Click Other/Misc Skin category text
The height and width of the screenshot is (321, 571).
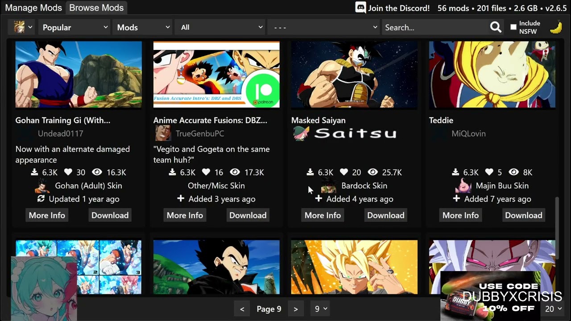click(216, 185)
